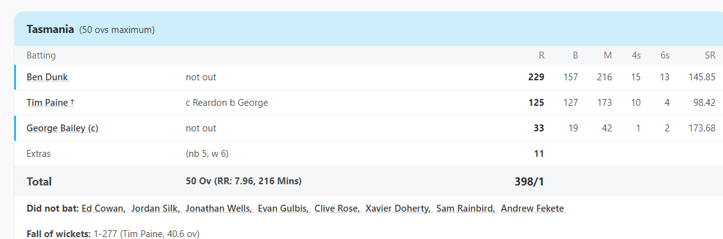Viewport: 723px width, 239px height.
Task: Open Tim Paine's player link
Action: point(50,103)
